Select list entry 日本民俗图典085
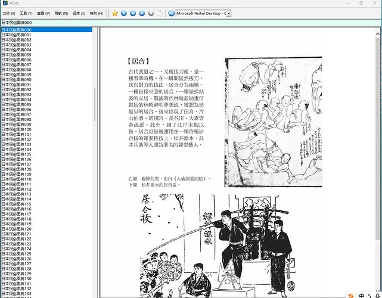This screenshot has width=382, height=298. [x=46, y=55]
